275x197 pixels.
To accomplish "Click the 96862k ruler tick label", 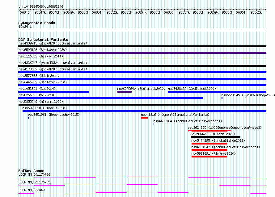I will 256,12.
